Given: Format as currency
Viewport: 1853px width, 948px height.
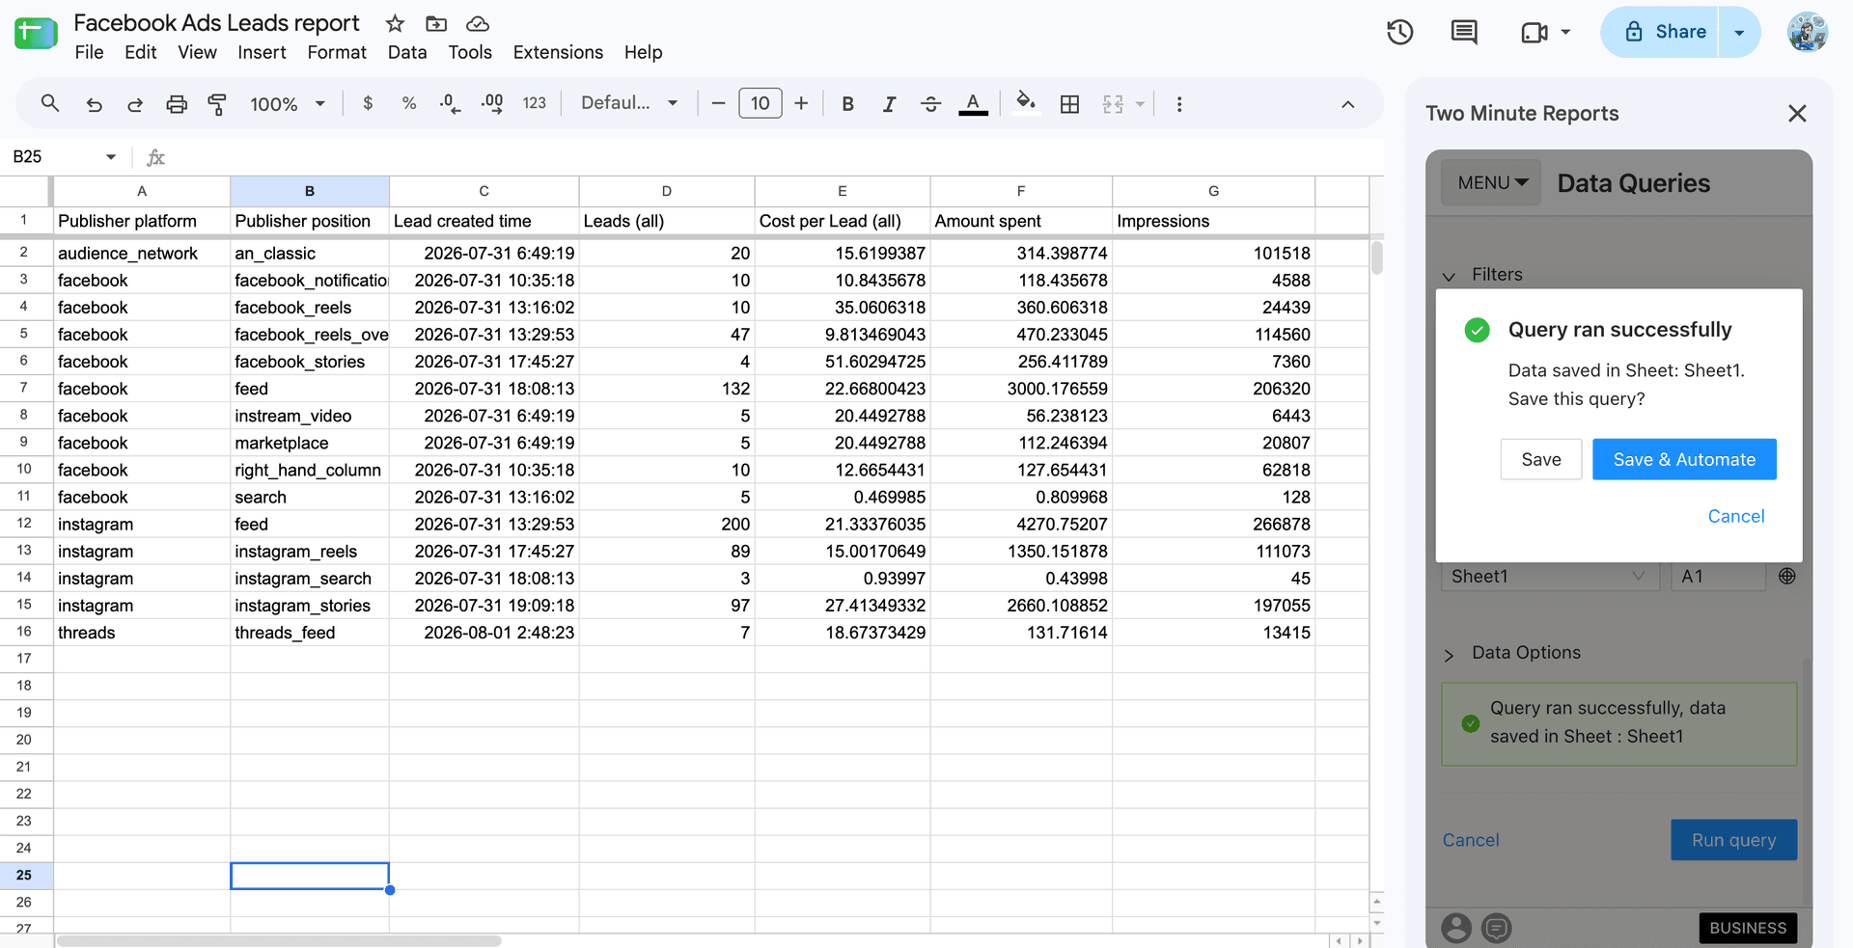Looking at the screenshot, I should pyautogui.click(x=368, y=103).
